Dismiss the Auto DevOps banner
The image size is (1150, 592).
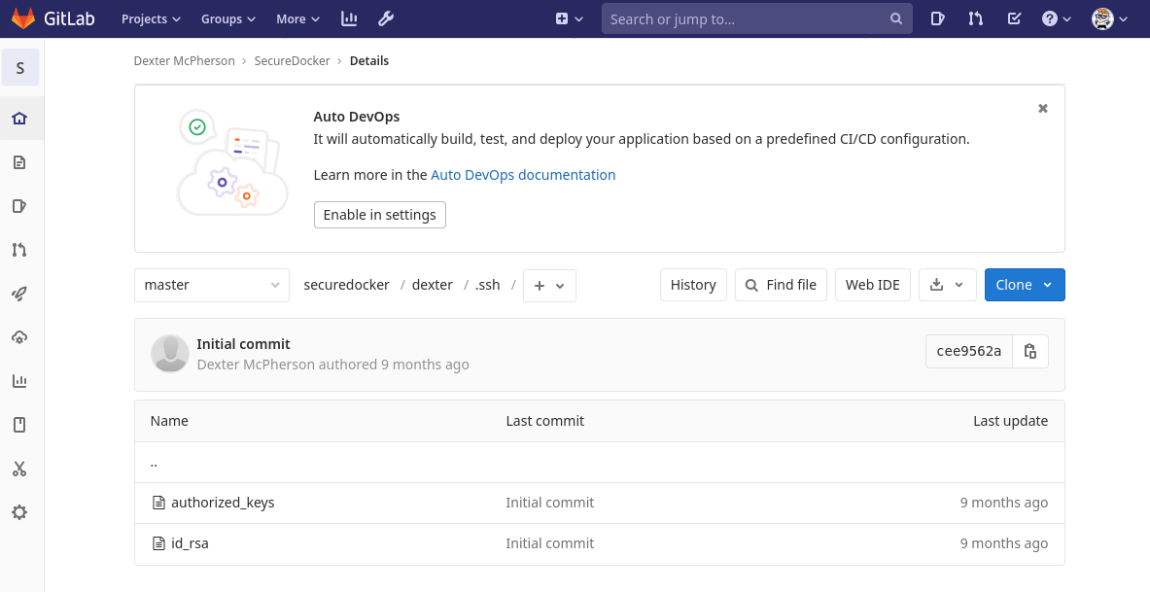[1043, 109]
